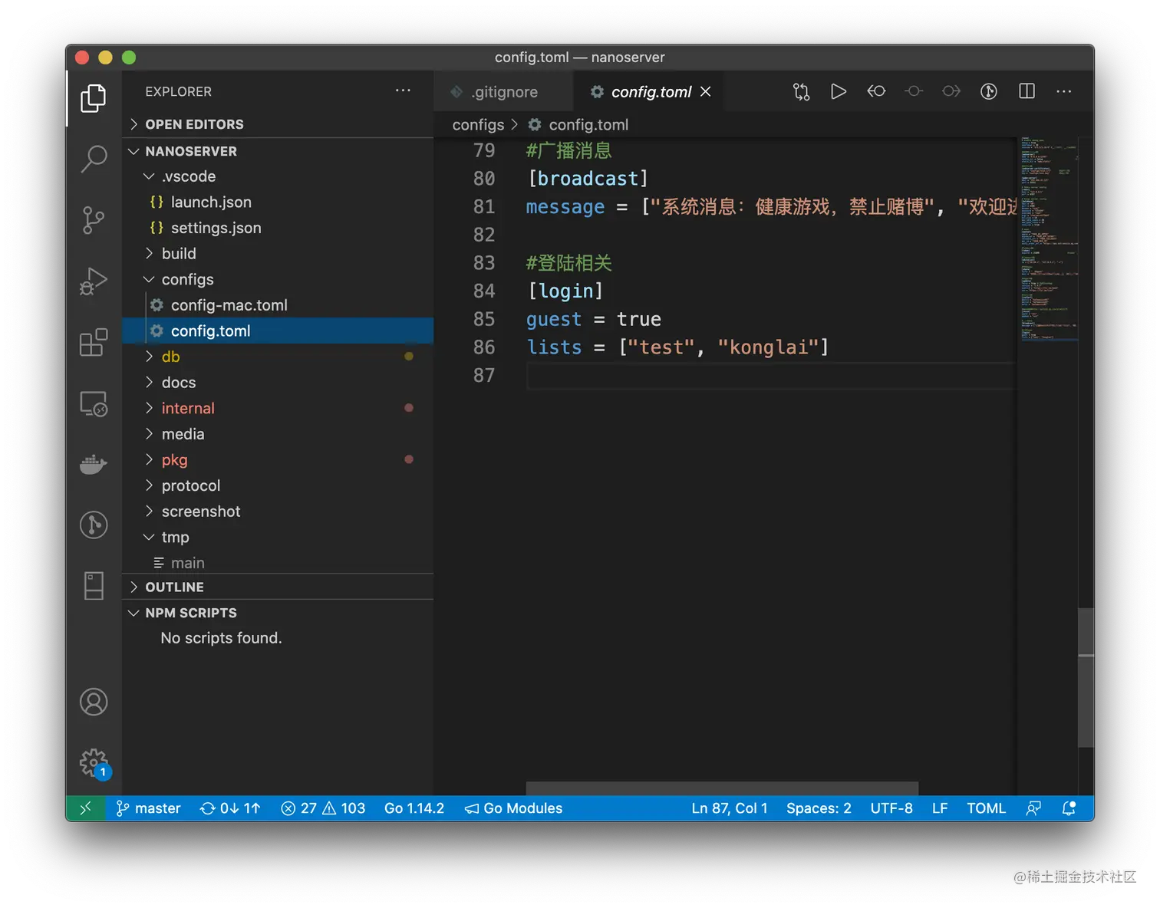Switch to the .gitignore tab
Image resolution: width=1160 pixels, height=908 pixels.
[x=504, y=92]
